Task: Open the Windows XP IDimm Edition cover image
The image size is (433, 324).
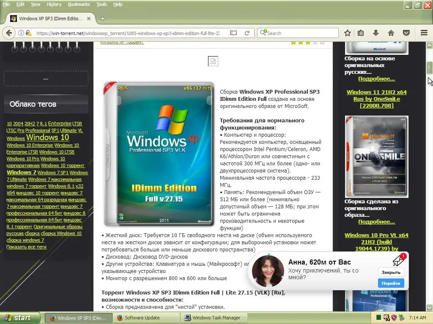Action: (x=159, y=154)
